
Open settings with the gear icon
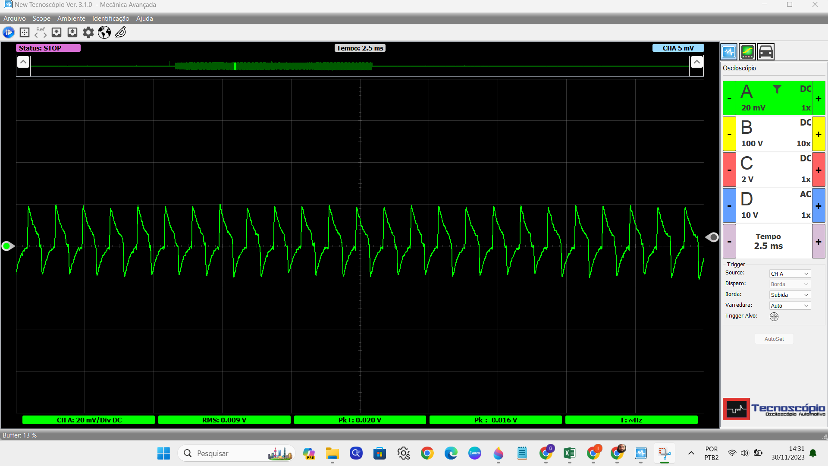click(88, 32)
